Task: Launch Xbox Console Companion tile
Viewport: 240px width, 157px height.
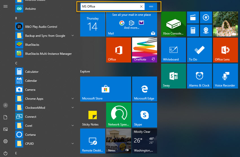Action: [174, 24]
